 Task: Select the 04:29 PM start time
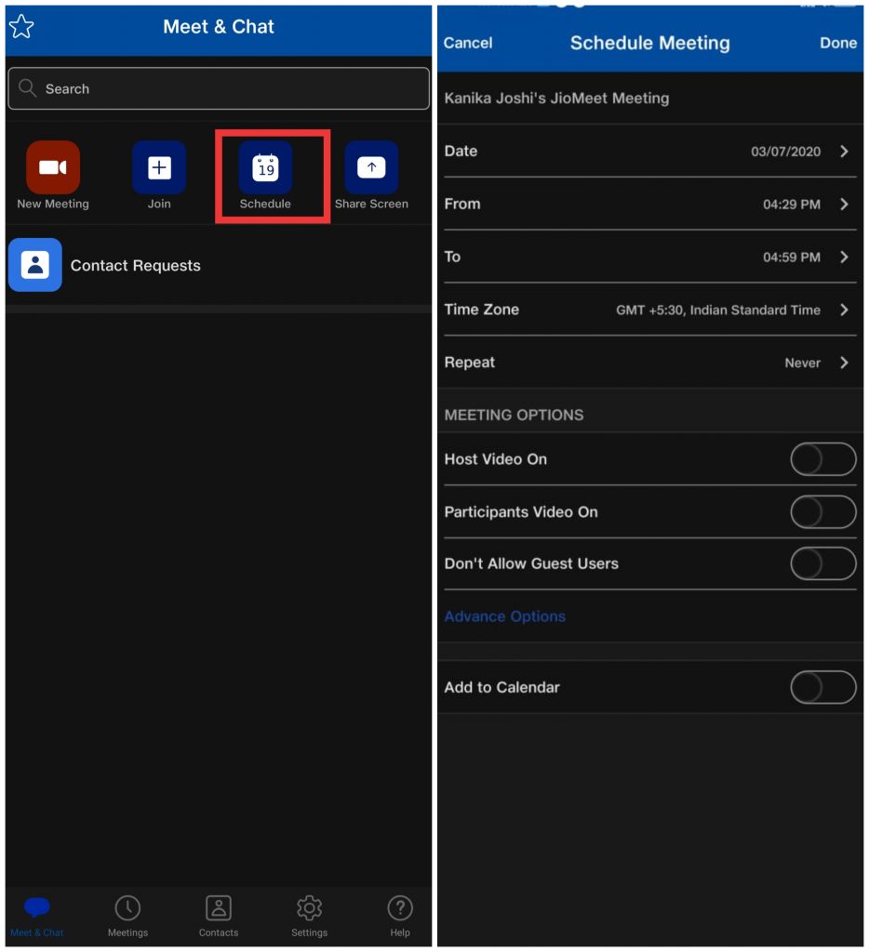[792, 205]
